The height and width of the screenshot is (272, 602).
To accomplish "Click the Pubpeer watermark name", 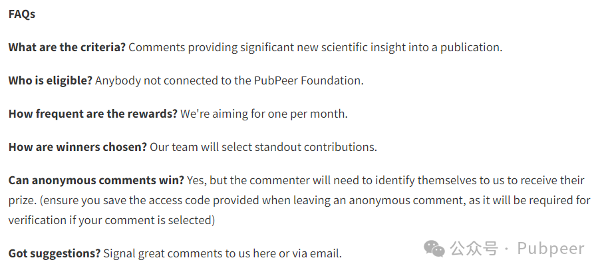I will [551, 249].
